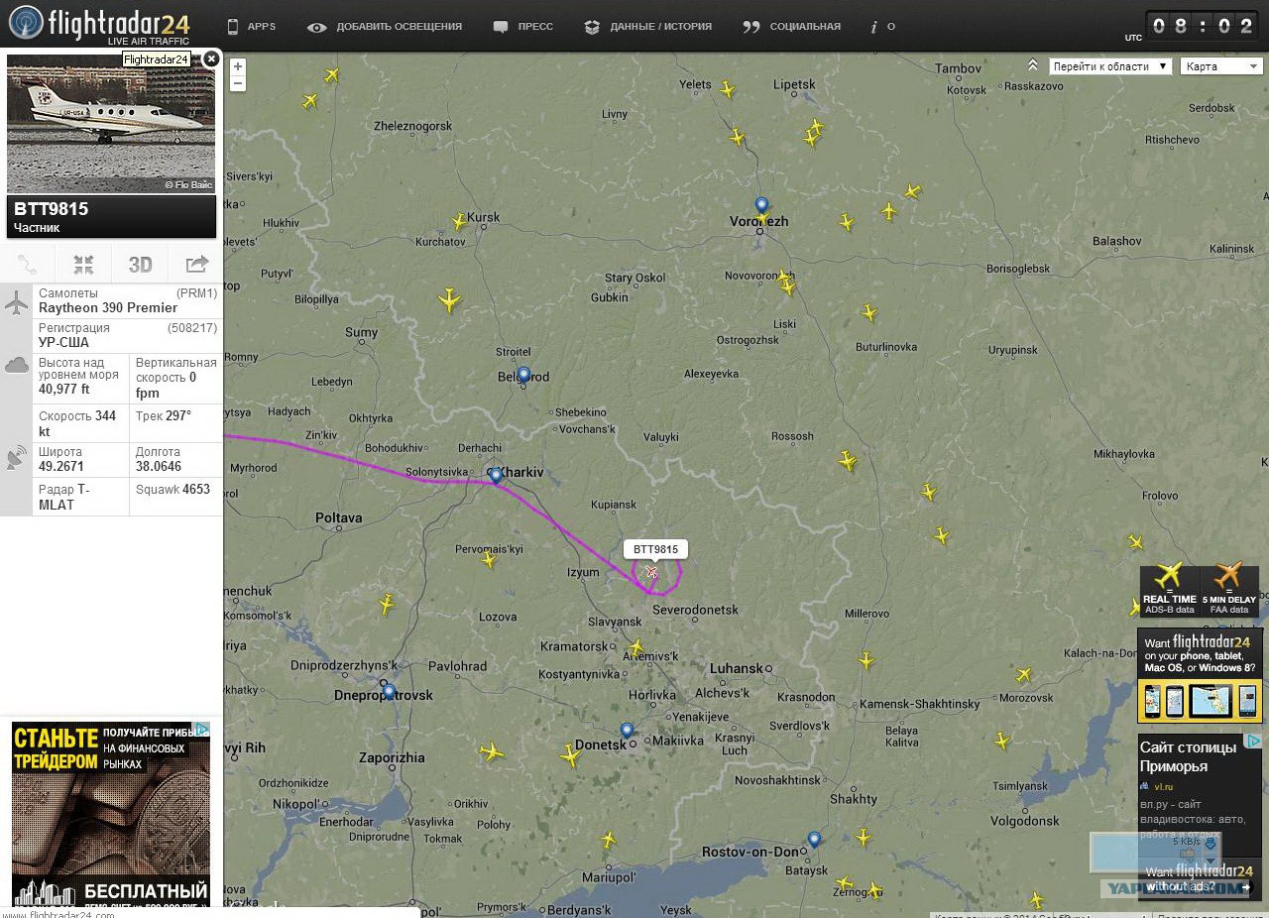1269x918 pixels.
Task: Click the Squawk 4653 value
Action: click(x=196, y=489)
